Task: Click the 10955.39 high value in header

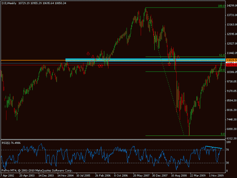Action: click(x=36, y=3)
